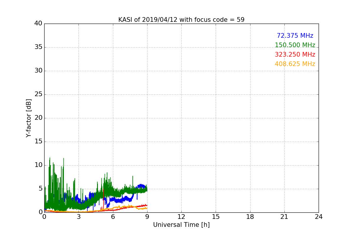Select the 150.500 MHz legend label
This screenshot has width=354, height=236.
[295, 45]
